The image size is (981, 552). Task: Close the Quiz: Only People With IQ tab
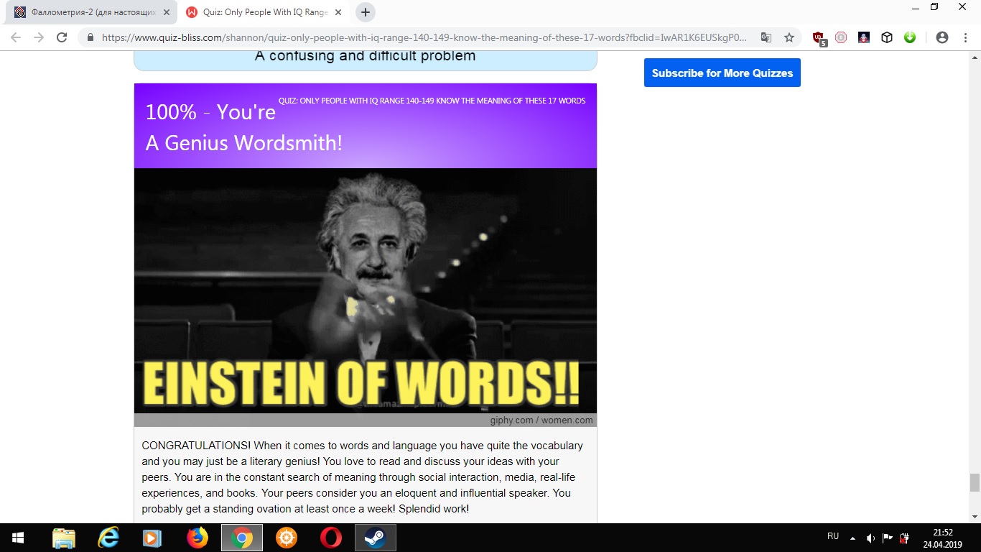click(x=339, y=12)
